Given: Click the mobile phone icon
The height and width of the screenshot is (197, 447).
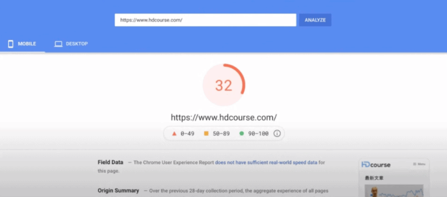Looking at the screenshot, I should (x=10, y=44).
